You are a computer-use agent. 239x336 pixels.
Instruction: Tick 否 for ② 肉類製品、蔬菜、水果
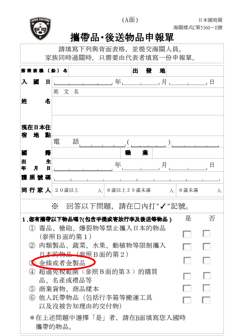207,246
